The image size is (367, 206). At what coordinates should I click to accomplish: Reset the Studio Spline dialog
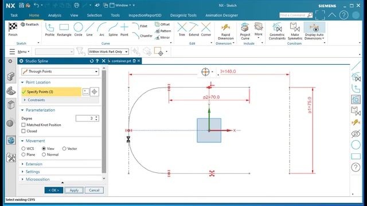pos(92,61)
